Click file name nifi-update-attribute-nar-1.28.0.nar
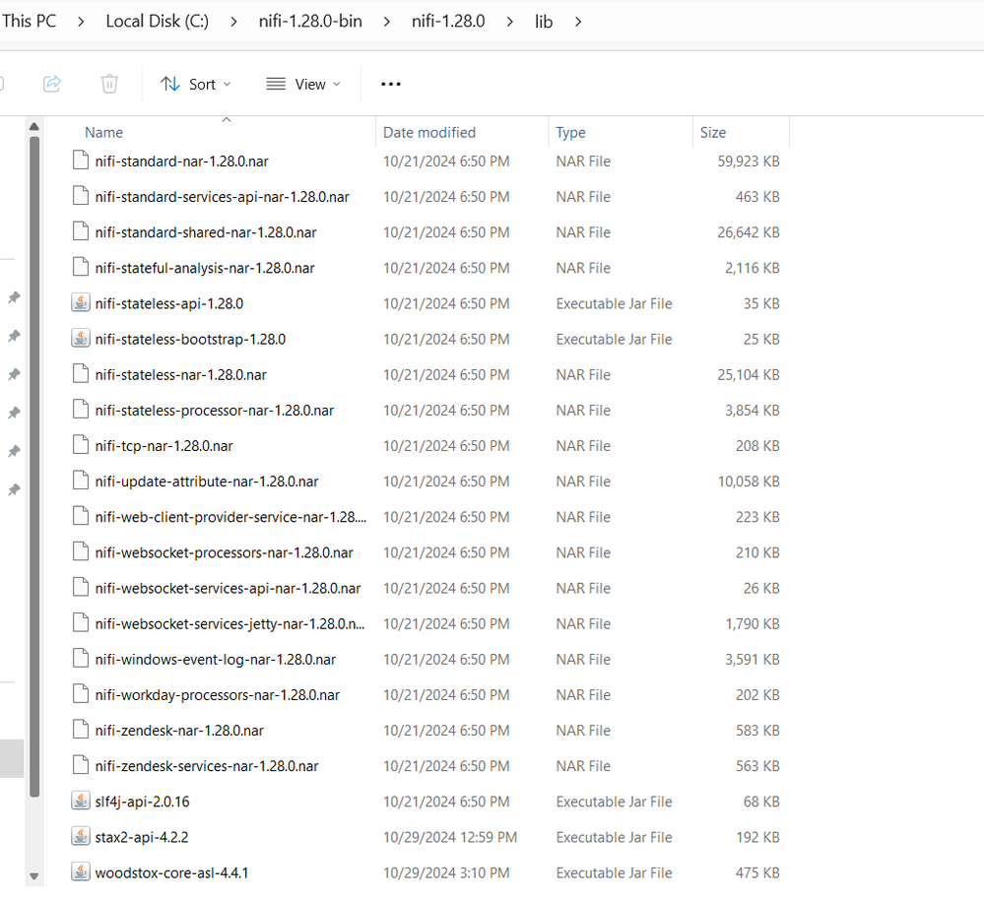The width and height of the screenshot is (984, 900). pyautogui.click(x=207, y=482)
